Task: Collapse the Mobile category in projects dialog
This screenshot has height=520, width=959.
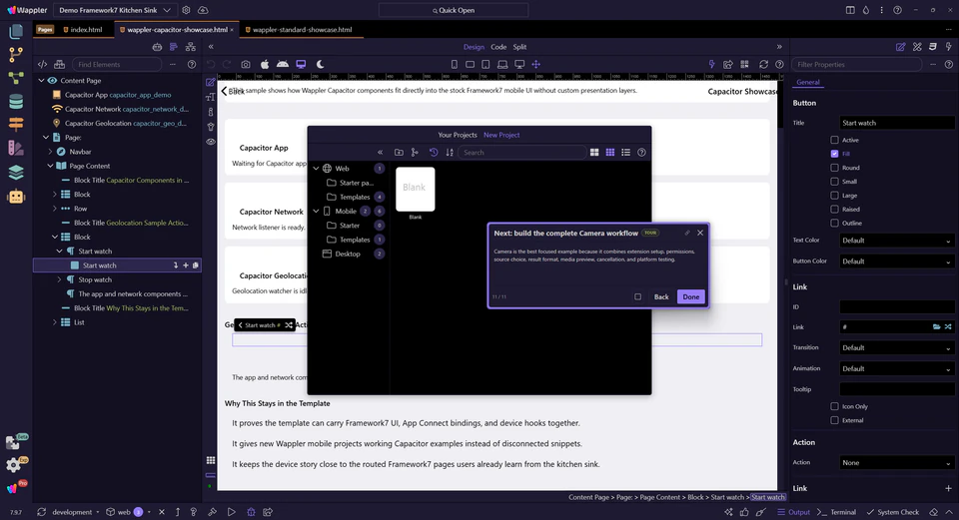Action: [317, 212]
